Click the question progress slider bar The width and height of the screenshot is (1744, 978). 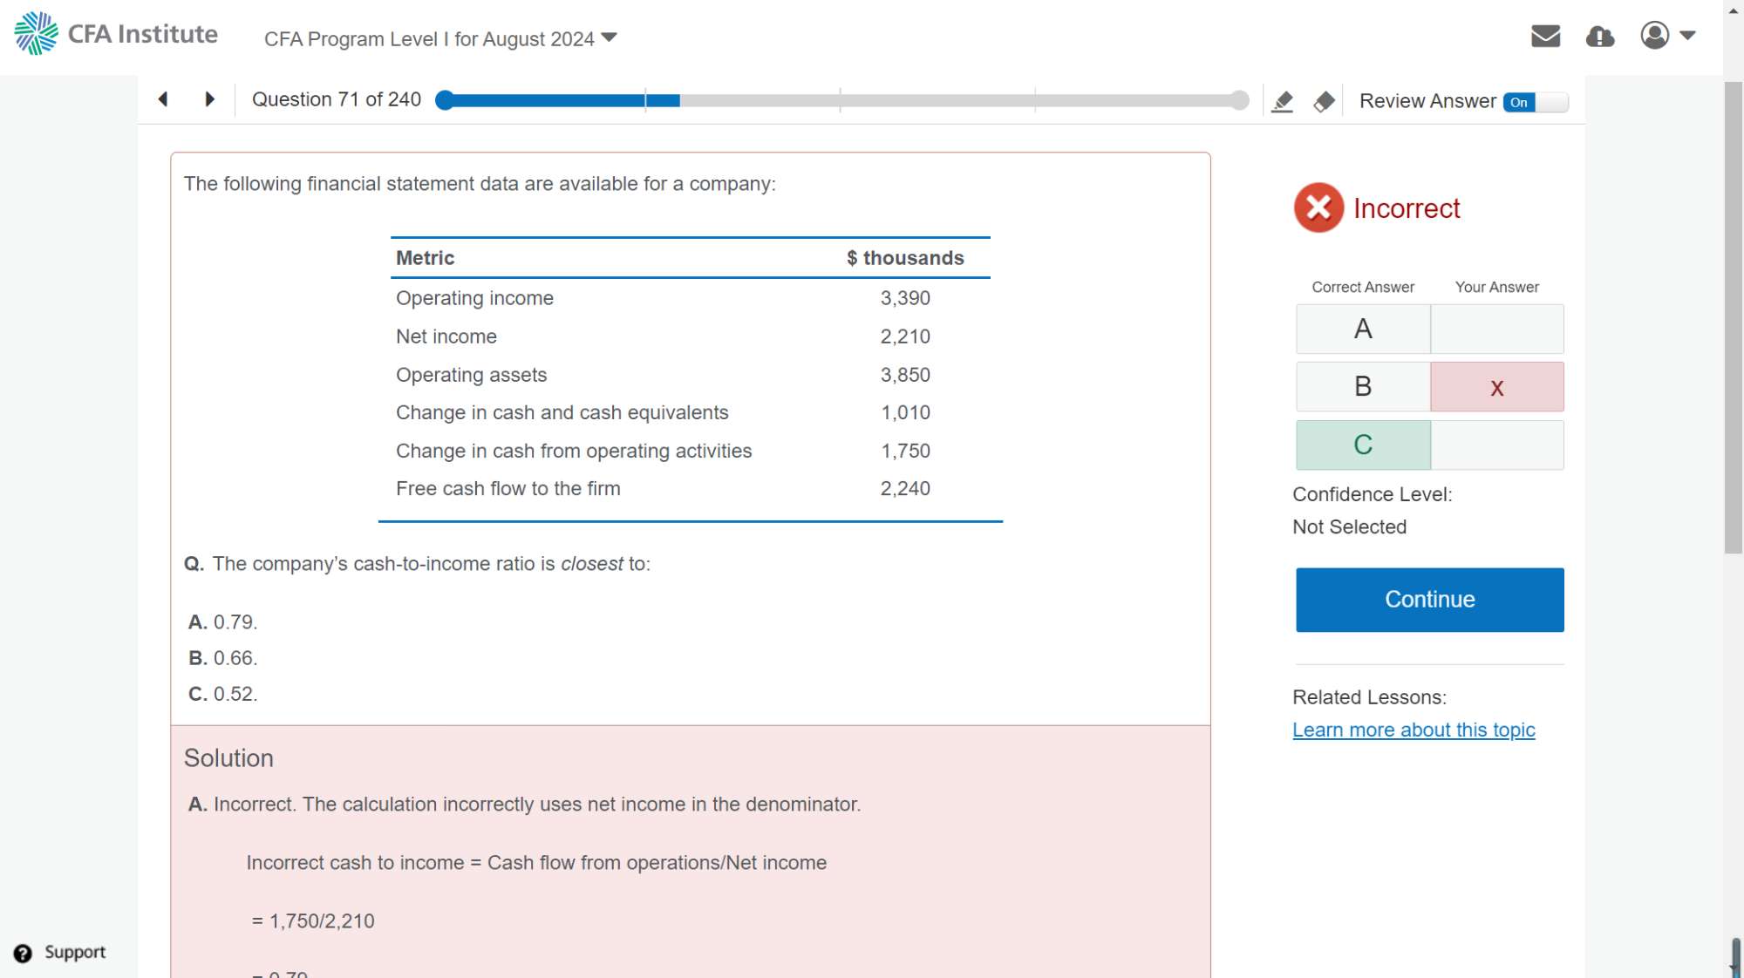841,100
